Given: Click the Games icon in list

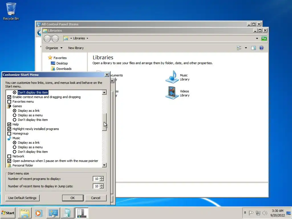Looking at the screenshot, I should pos(9,106).
